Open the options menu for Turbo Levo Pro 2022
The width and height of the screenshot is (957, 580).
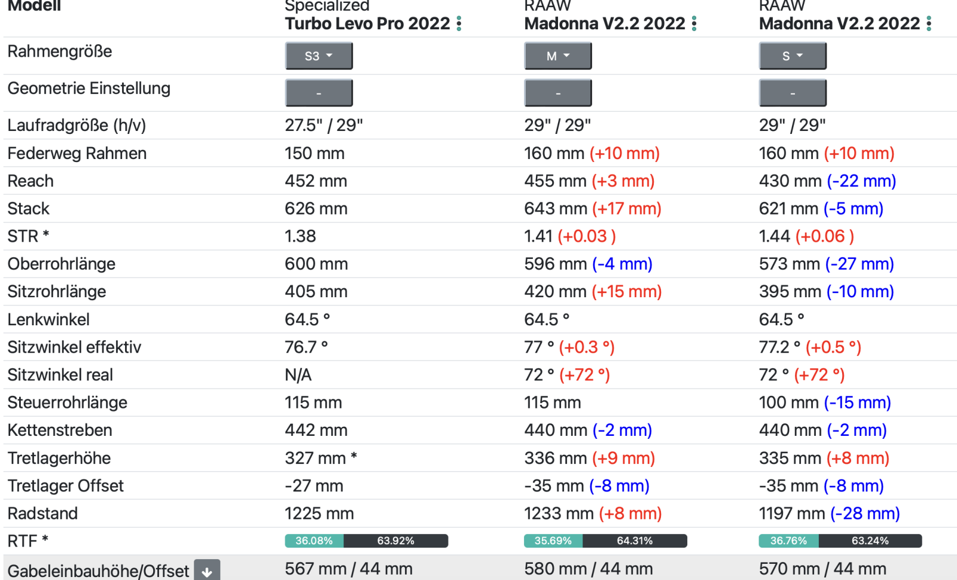pos(459,24)
